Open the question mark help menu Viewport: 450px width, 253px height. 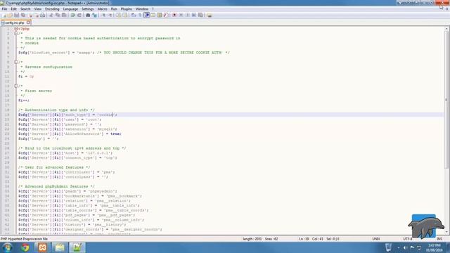pyautogui.click(x=153, y=9)
